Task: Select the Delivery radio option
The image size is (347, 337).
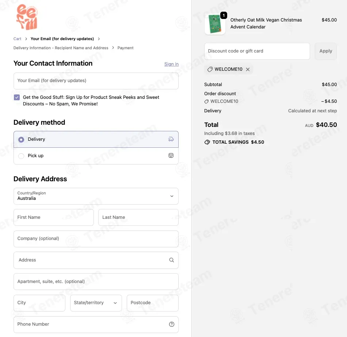Action: click(21, 140)
